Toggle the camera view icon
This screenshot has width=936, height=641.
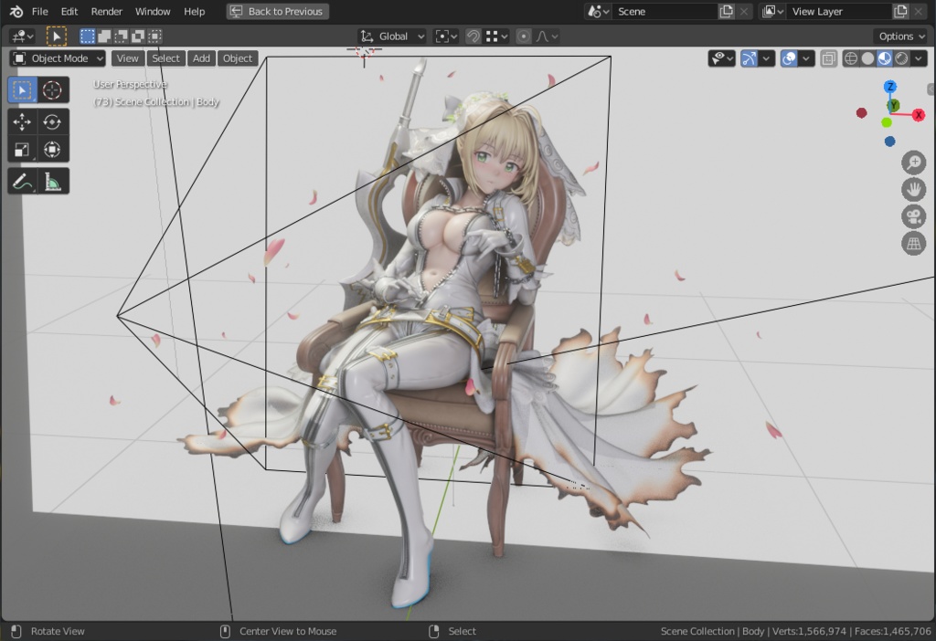click(x=913, y=216)
